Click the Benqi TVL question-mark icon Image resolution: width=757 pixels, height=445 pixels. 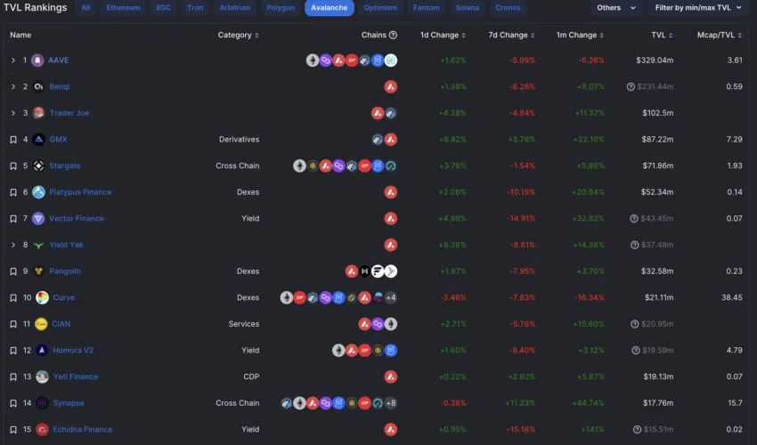tap(631, 87)
